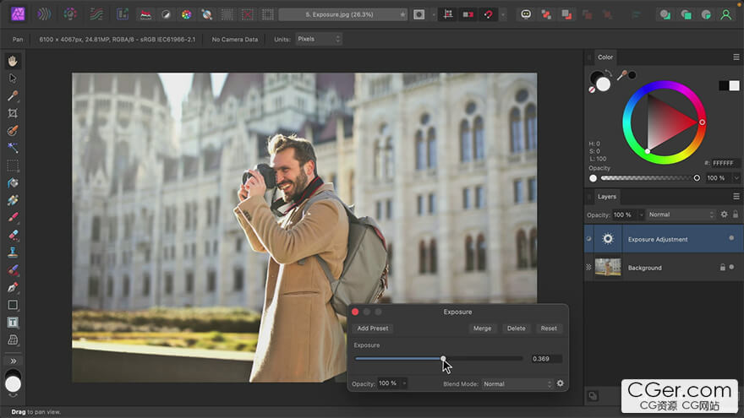Select the Flood Fill tool

tap(13, 183)
